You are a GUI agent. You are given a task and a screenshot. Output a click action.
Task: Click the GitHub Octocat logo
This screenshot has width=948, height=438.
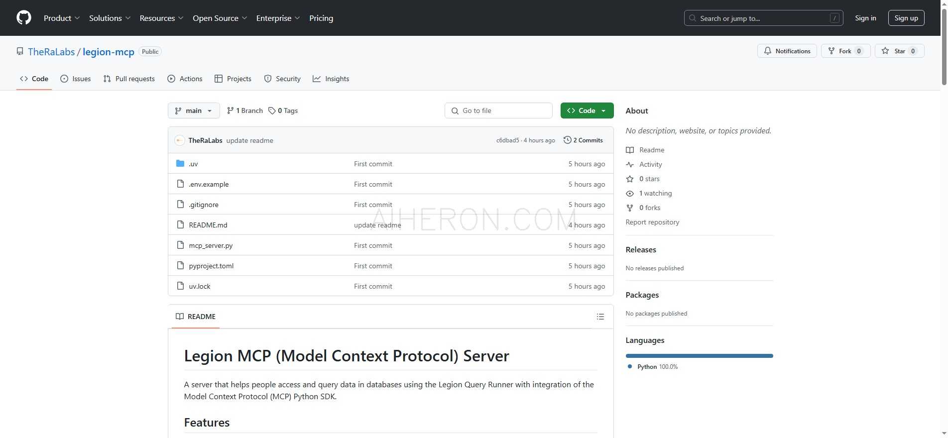tap(24, 18)
